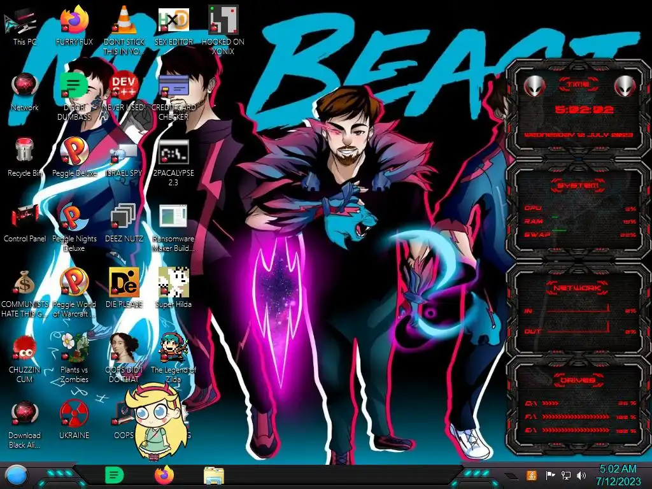Click the widget digital clock readout
The image size is (652, 489).
coord(585,110)
